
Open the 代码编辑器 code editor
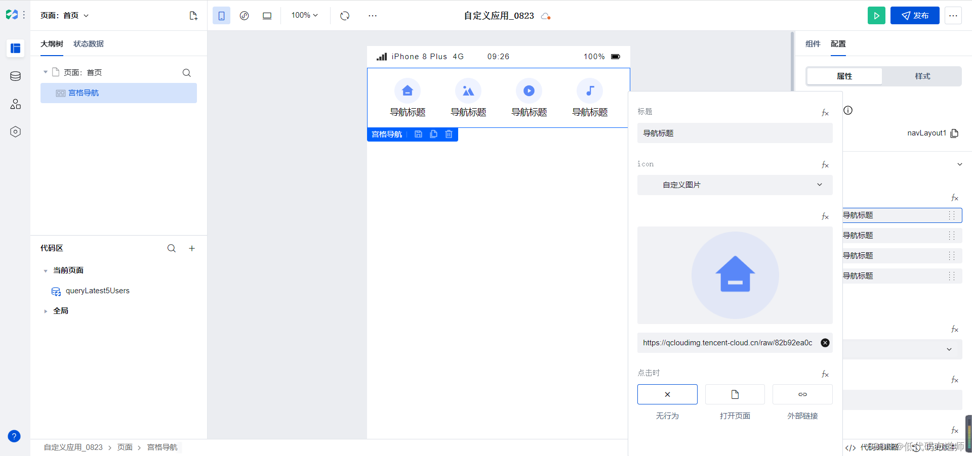872,447
